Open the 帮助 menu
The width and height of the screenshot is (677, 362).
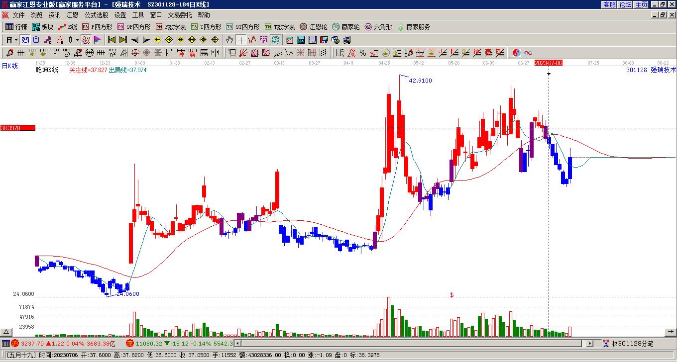[204, 15]
